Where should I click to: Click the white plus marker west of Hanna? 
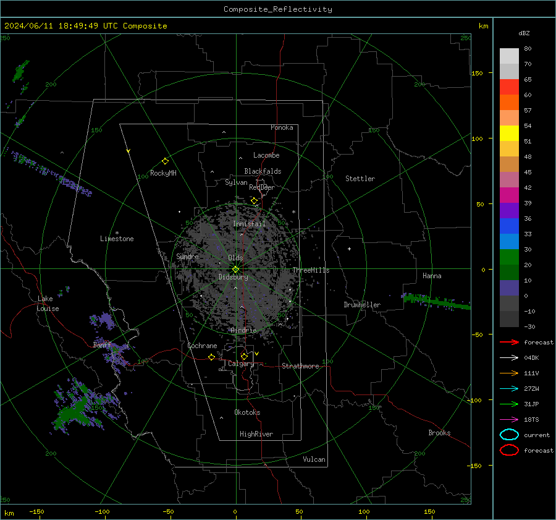[x=349, y=249]
